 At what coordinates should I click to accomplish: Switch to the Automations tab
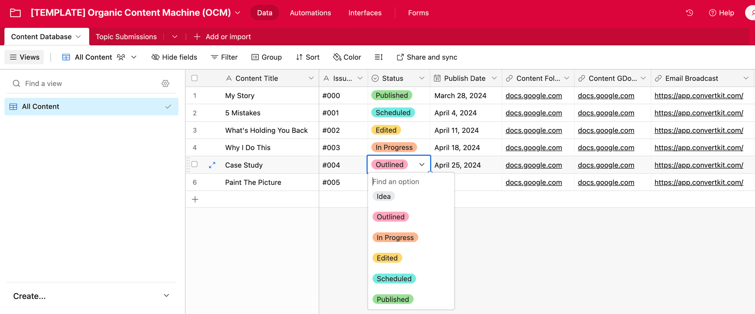point(310,13)
